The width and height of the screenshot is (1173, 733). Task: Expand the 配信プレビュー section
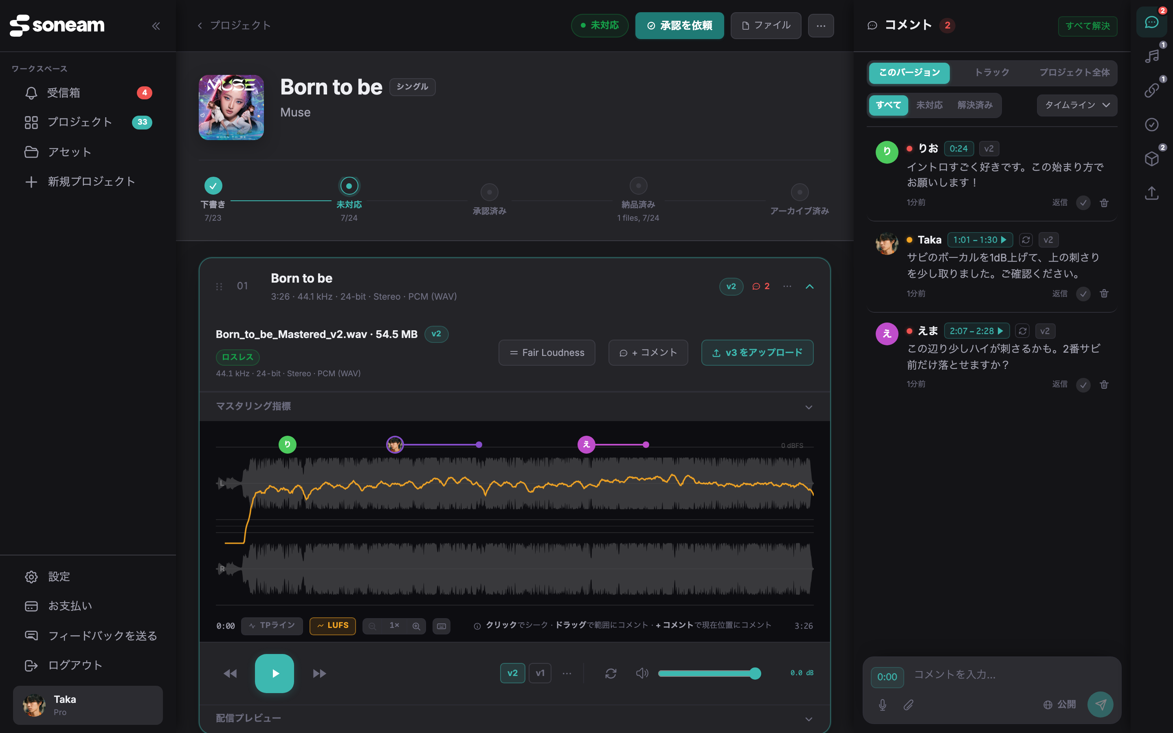tap(515, 718)
